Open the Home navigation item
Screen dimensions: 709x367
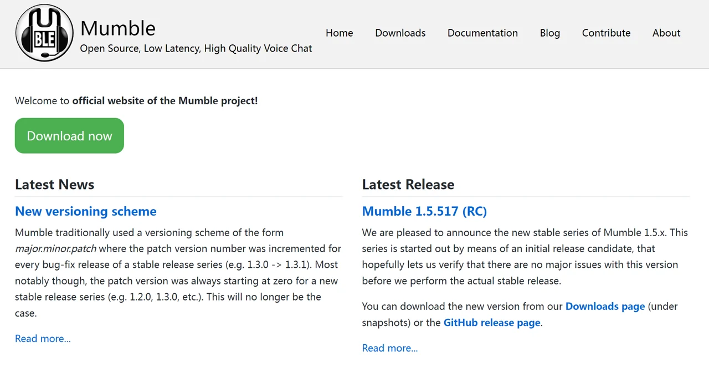340,33
